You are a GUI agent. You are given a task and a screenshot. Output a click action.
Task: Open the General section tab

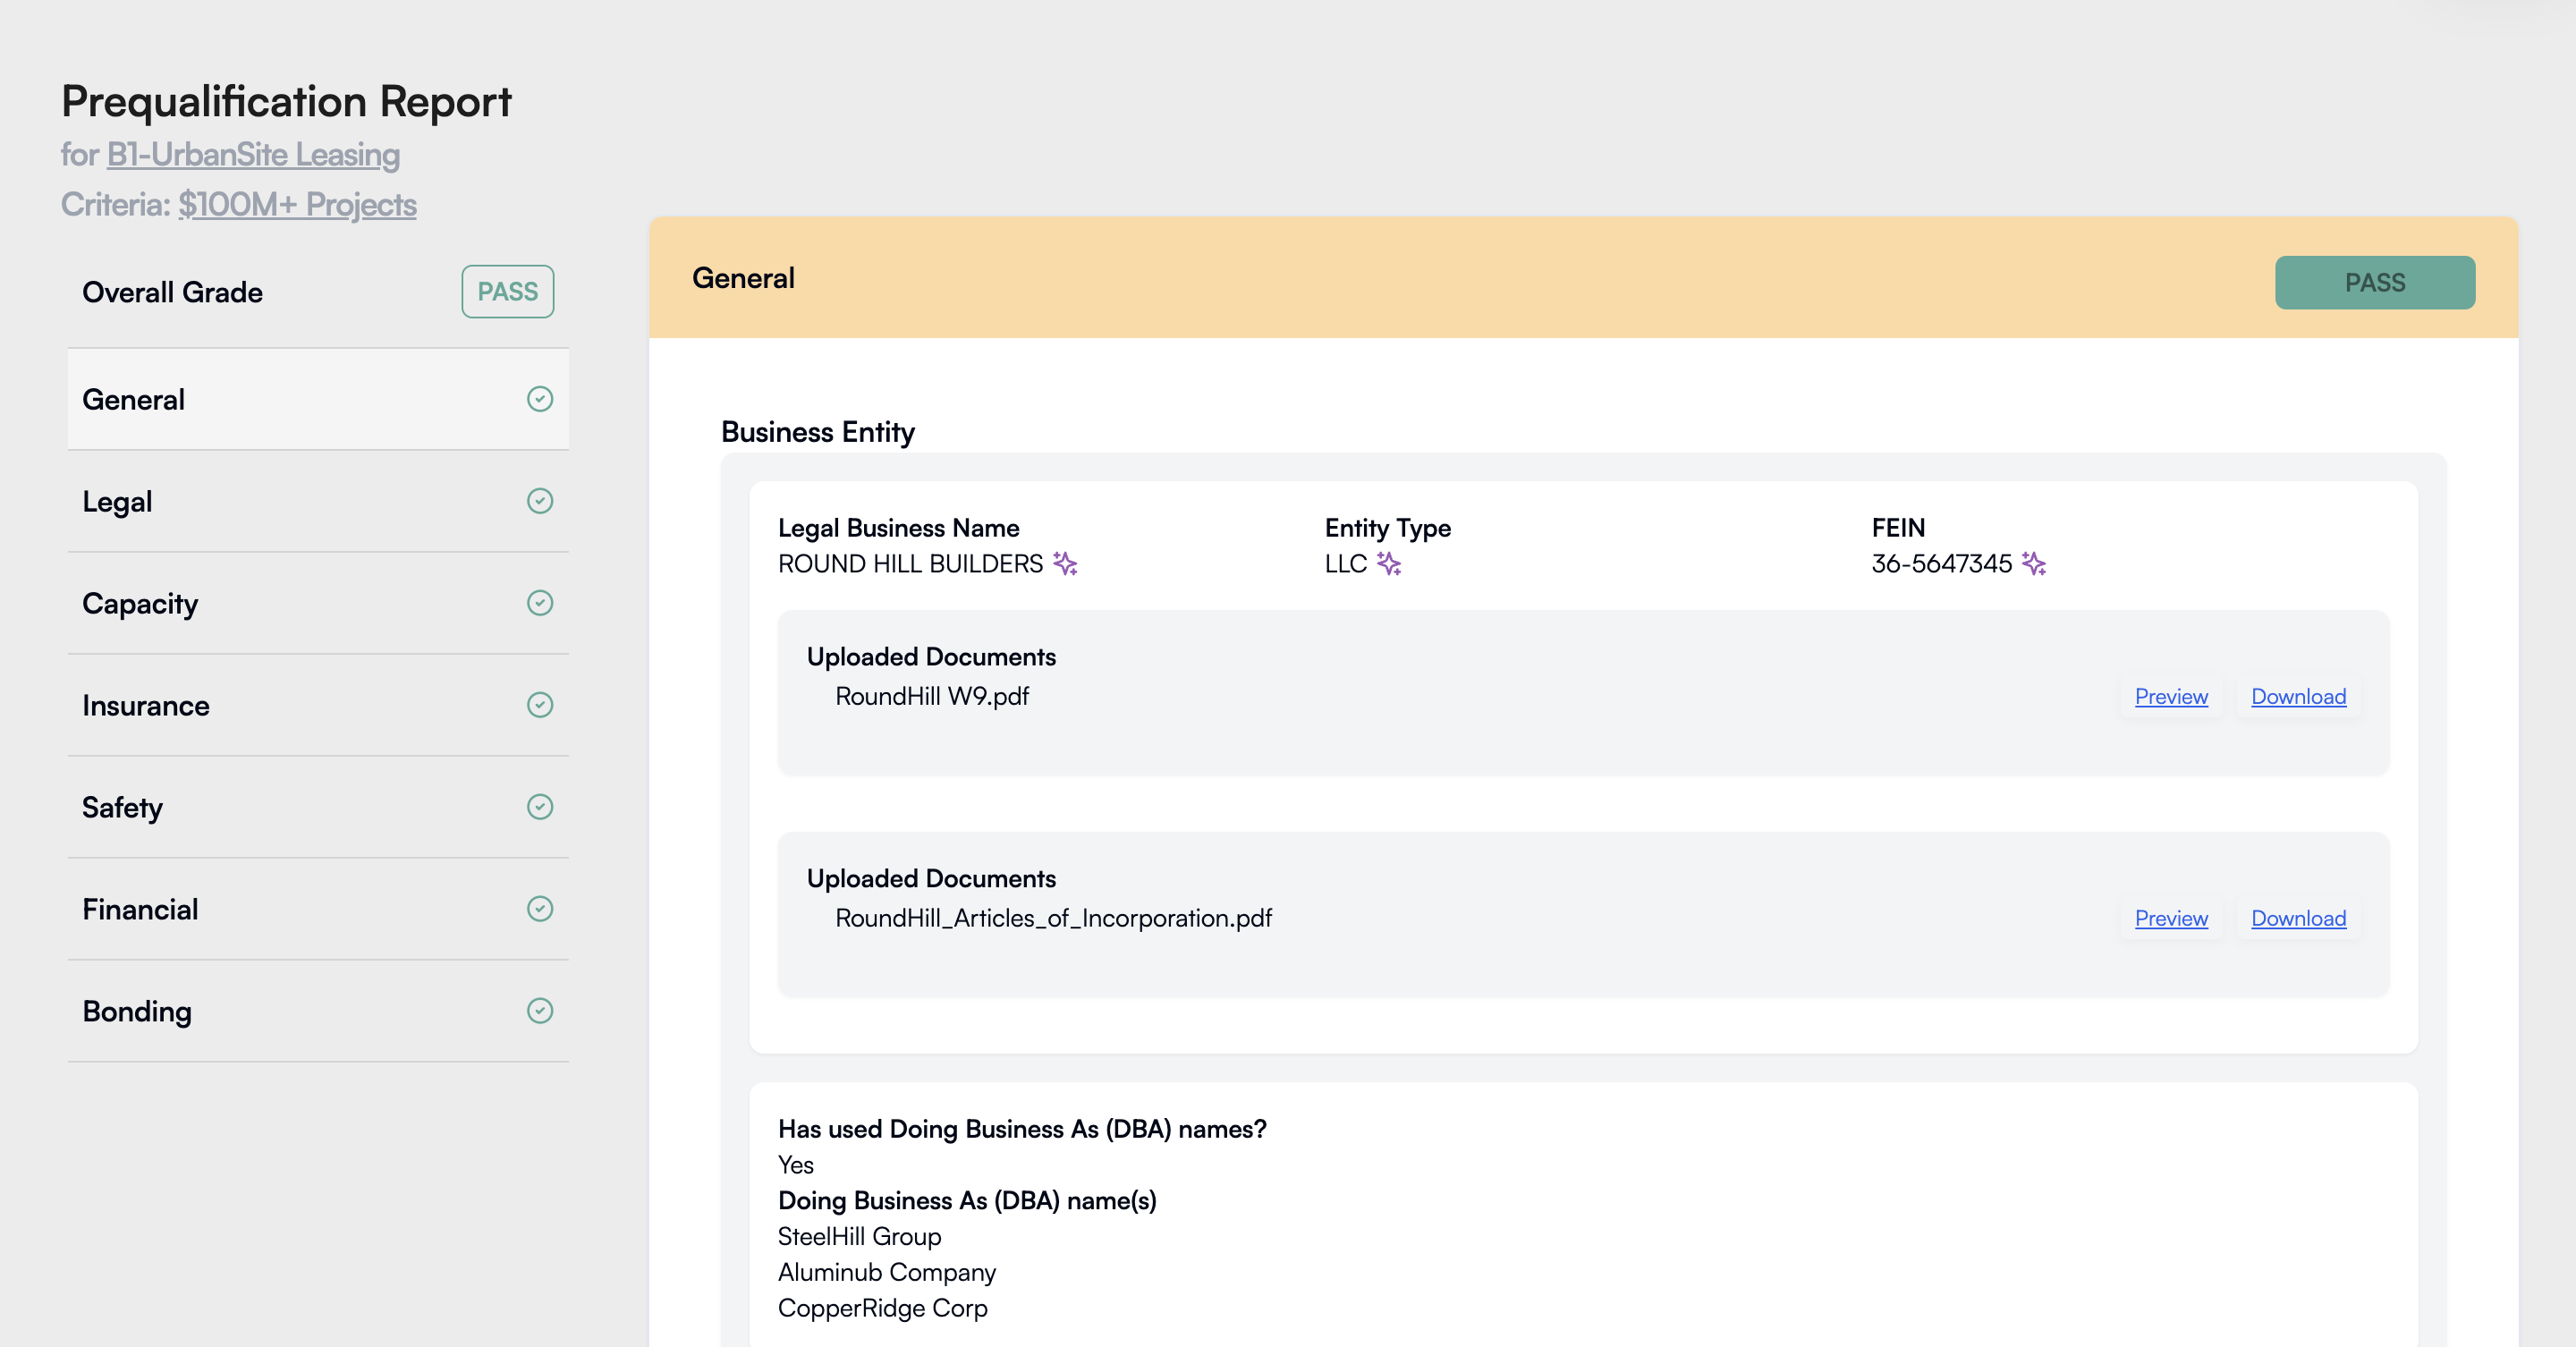318,399
